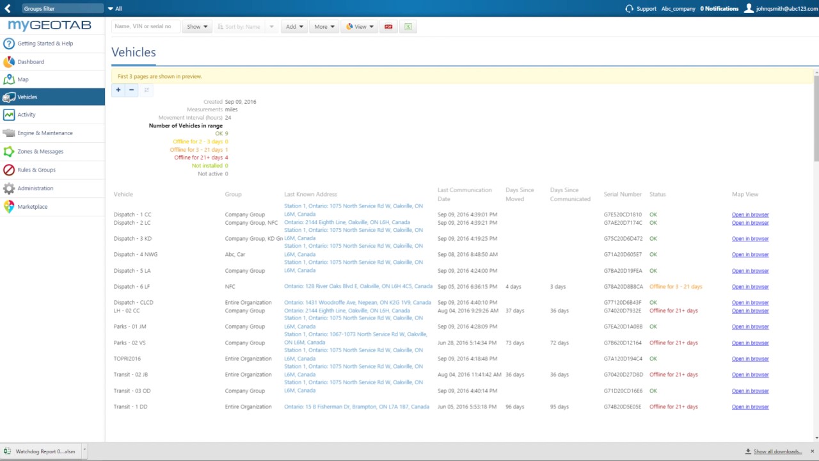
Task: Go to Getting Started & Help
Action: [x=45, y=44]
